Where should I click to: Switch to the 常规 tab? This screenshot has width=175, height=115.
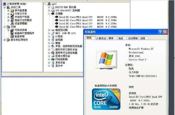(90, 38)
